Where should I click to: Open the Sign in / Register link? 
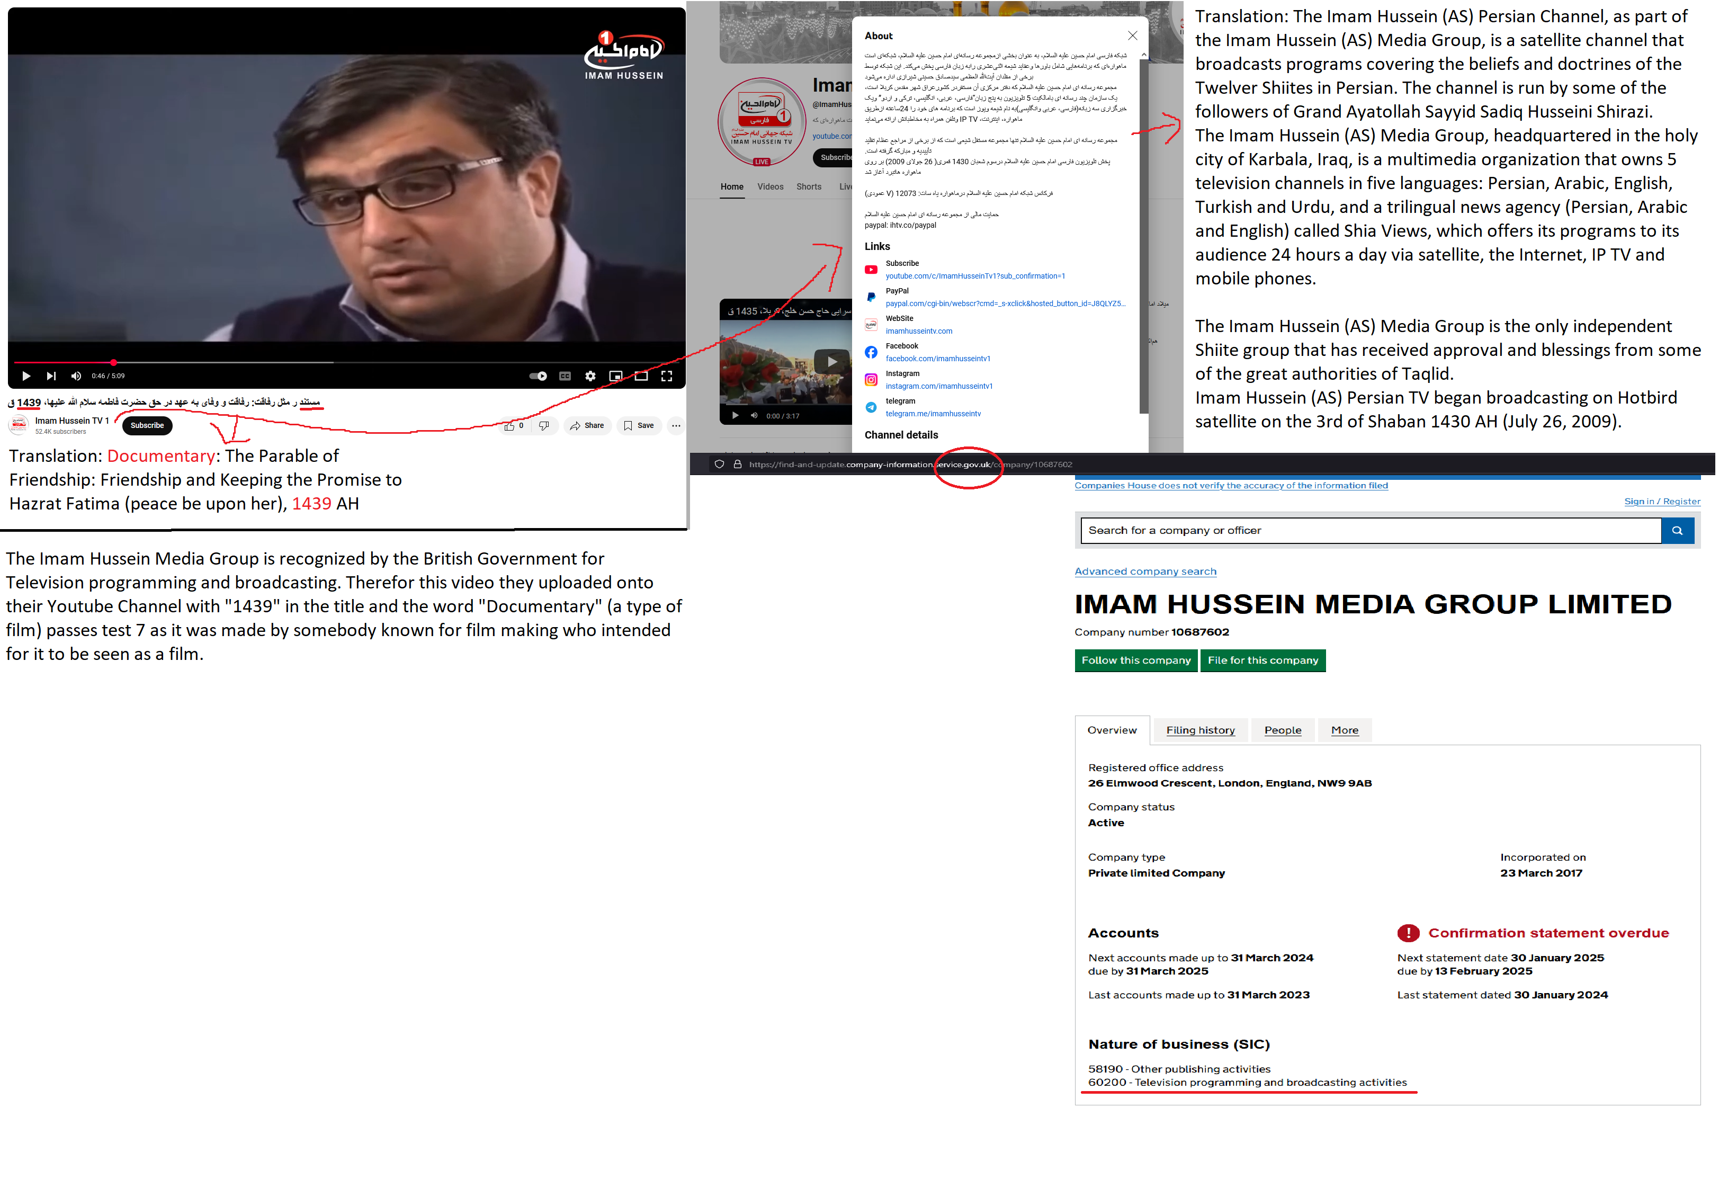tap(1663, 502)
